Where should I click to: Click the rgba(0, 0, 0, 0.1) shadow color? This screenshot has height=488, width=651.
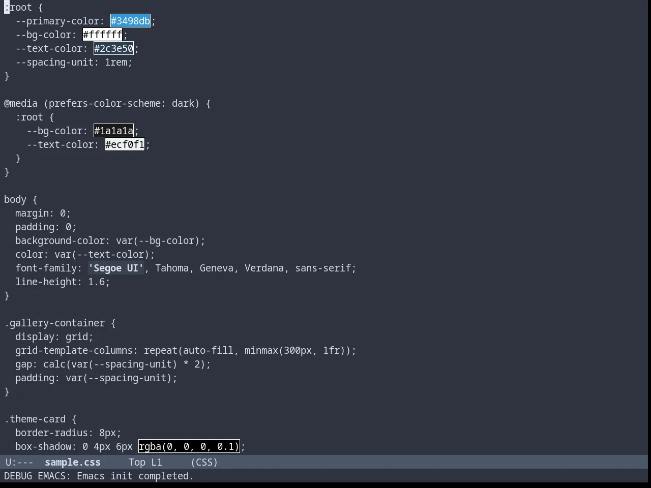(189, 446)
